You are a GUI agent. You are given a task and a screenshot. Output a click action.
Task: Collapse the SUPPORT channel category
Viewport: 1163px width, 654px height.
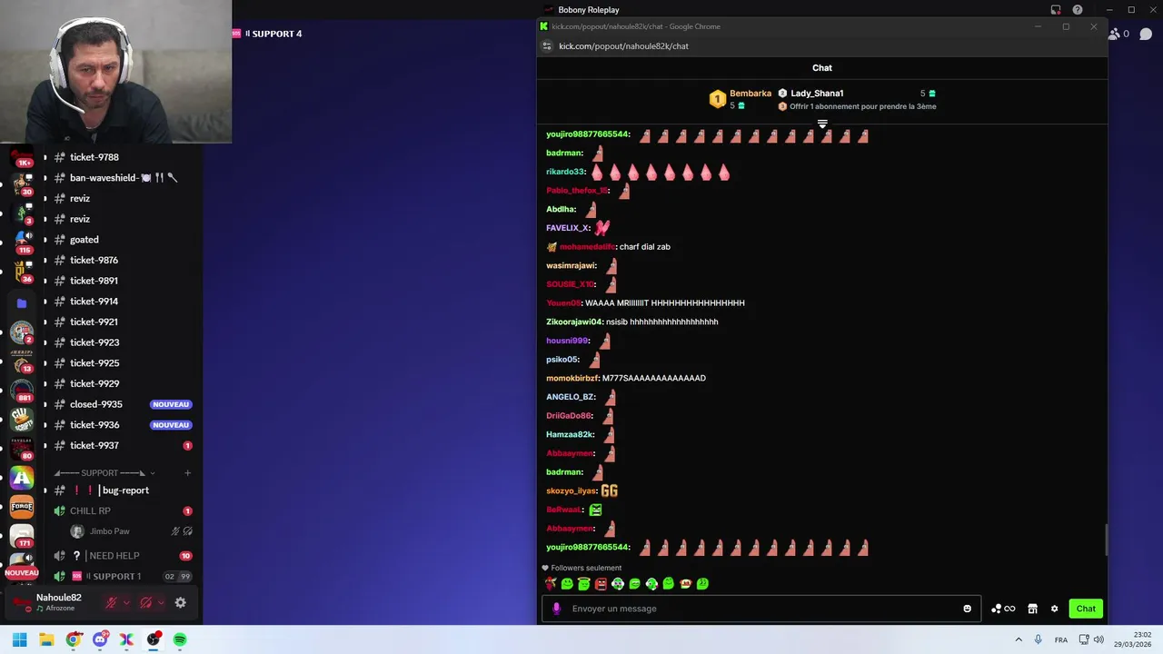[104, 472]
